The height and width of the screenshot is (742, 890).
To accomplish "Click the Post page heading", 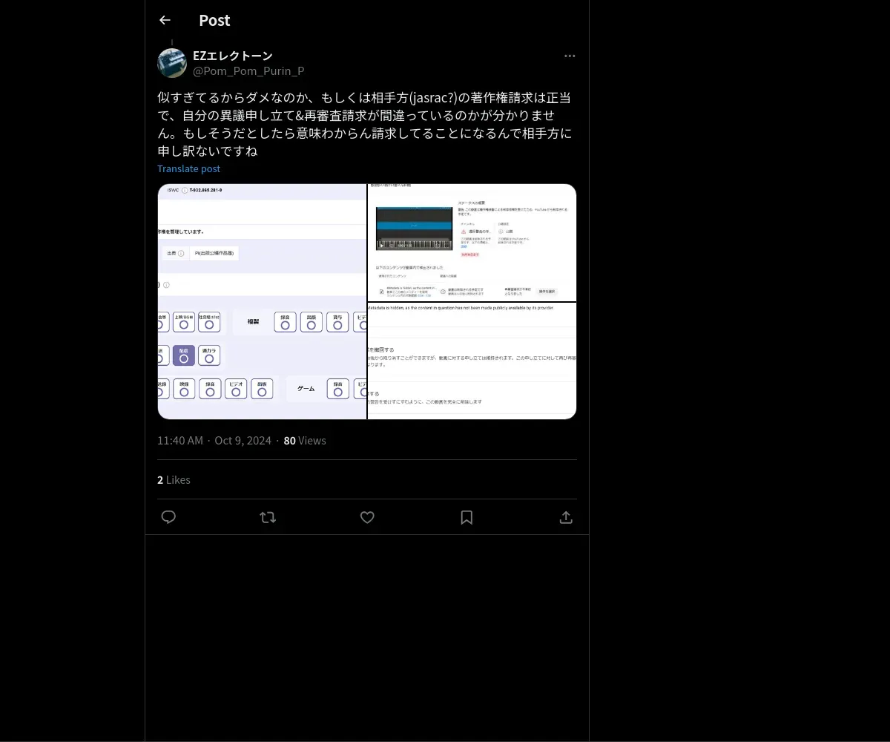I will coord(214,20).
